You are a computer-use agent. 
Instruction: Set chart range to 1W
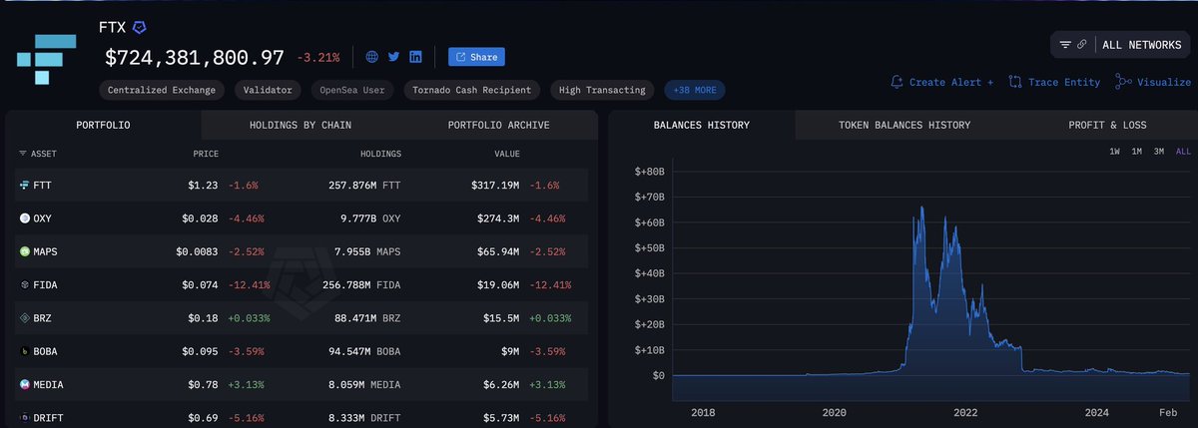[x=1115, y=152]
